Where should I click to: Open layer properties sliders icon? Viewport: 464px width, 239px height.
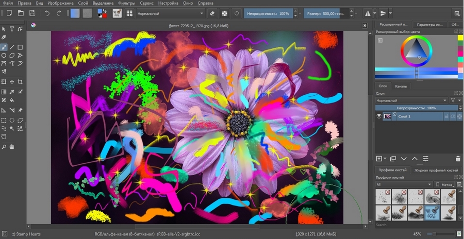click(x=425, y=159)
